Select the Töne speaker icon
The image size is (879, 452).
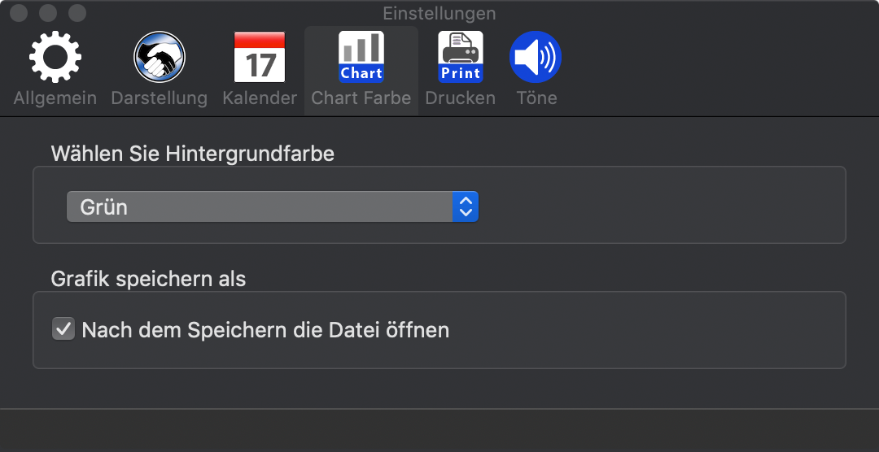pos(536,57)
